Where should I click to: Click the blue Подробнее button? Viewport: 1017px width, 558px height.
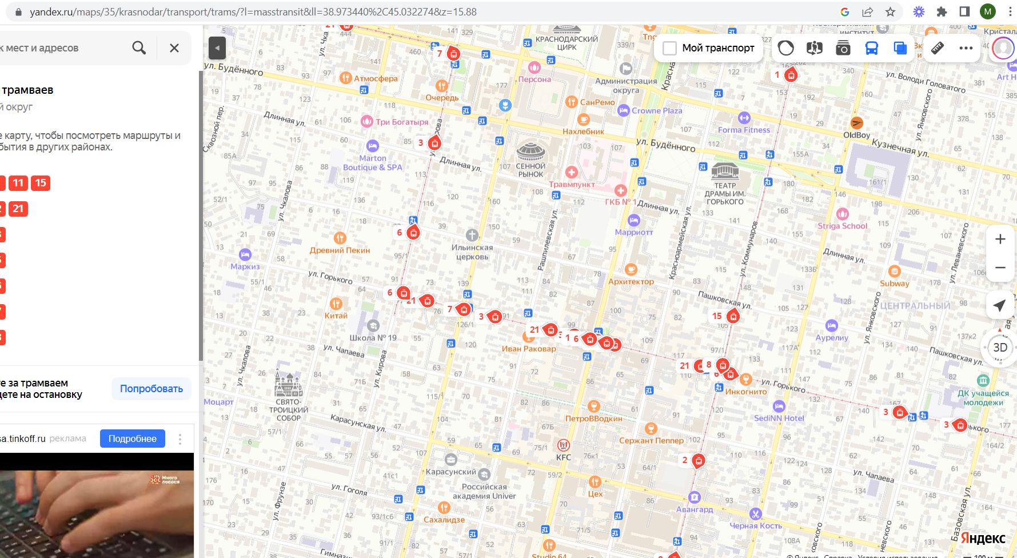[133, 439]
